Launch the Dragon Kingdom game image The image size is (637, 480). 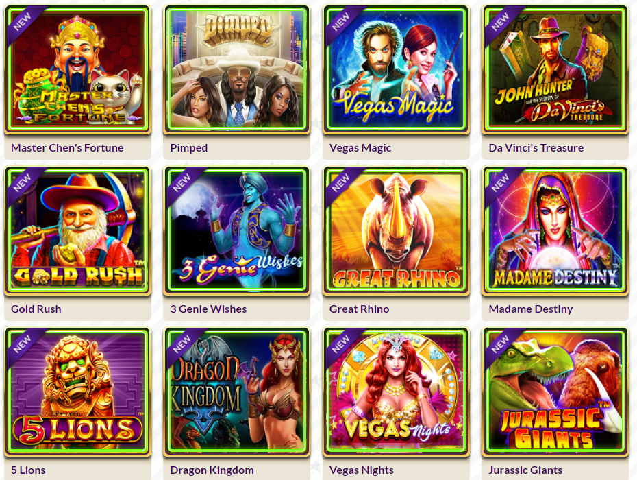237,392
